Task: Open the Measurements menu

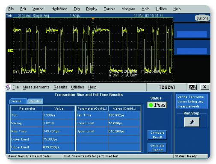Action: (x=36, y=87)
